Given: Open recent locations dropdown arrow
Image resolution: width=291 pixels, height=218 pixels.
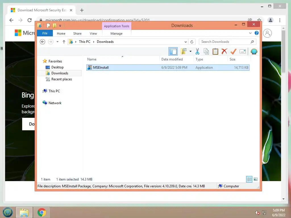Looking at the screenshot, I should tap(57, 42).
